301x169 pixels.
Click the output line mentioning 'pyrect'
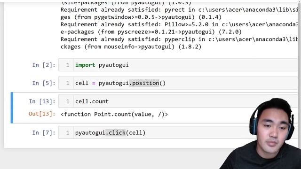[179, 10]
